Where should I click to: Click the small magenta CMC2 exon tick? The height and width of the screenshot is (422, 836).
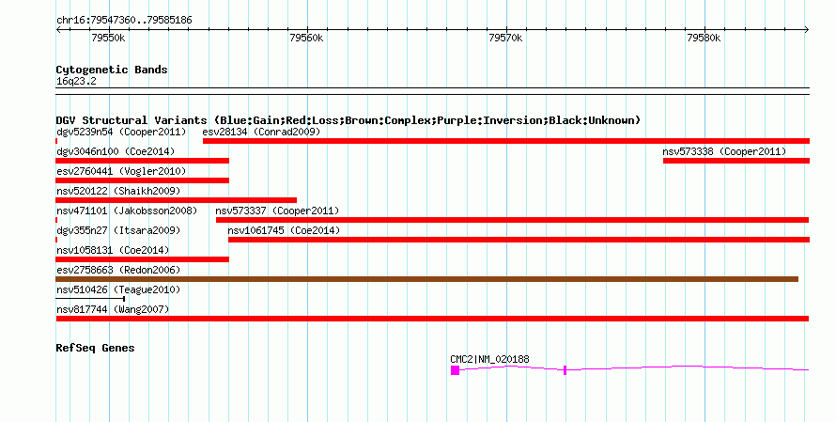[x=565, y=370]
